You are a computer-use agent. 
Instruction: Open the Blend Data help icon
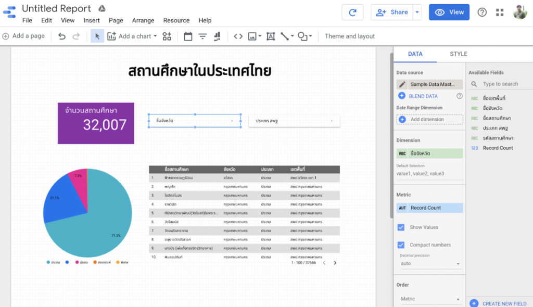pyautogui.click(x=459, y=96)
